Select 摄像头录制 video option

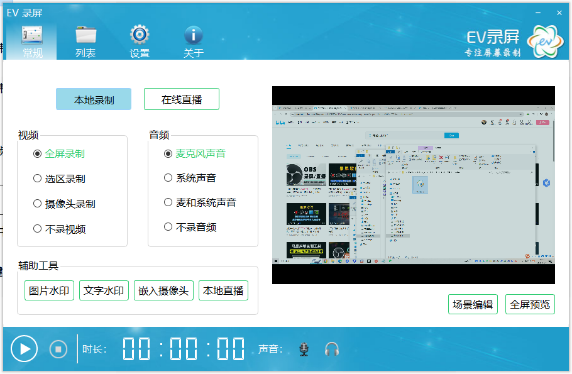click(64, 204)
